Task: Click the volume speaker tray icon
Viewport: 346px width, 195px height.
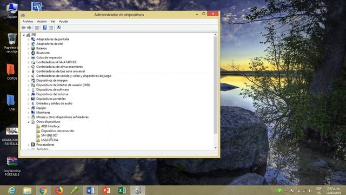Action: point(310,191)
